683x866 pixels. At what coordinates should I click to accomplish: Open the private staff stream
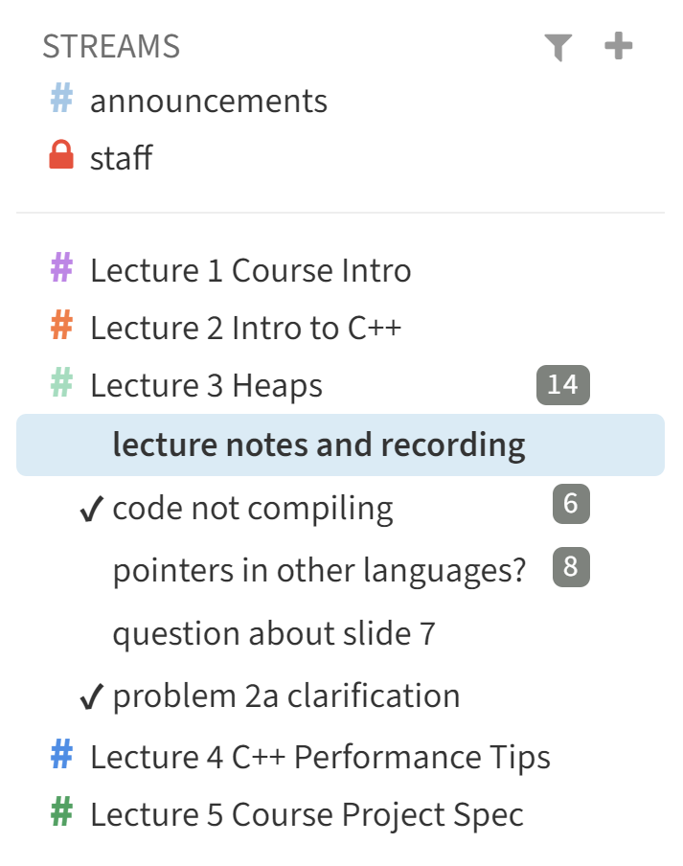pyautogui.click(x=121, y=157)
